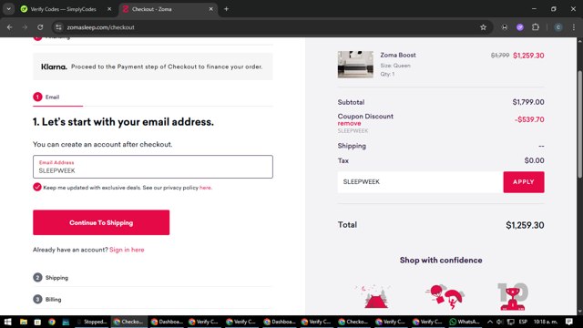Click the 'Sign in here' link
This screenshot has height=328, width=583.
coord(127,250)
